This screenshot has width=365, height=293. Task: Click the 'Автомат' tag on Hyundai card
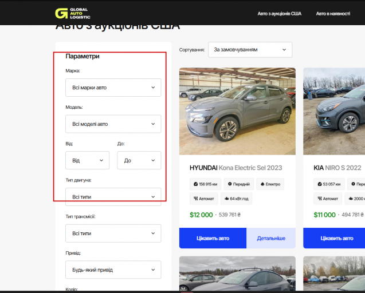(x=203, y=199)
